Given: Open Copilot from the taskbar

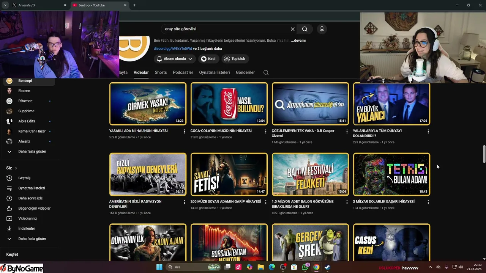Looking at the screenshot, I should coord(249,267).
